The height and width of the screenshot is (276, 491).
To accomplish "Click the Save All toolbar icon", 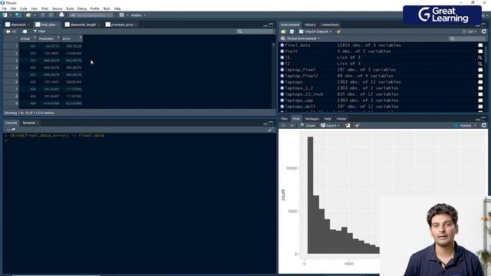I will tap(51, 15).
